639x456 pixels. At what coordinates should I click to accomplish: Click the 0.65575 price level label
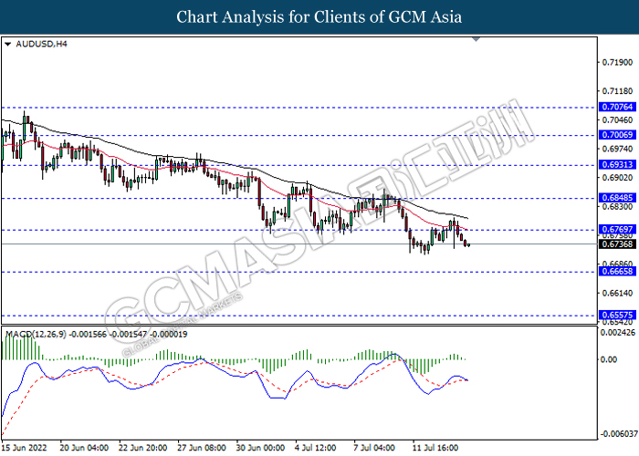pos(617,315)
